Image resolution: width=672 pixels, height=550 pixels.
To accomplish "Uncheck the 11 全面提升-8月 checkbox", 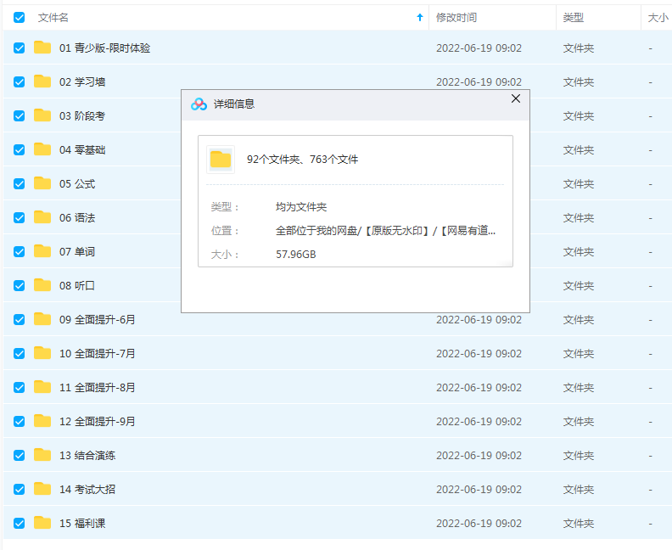I will click(19, 388).
